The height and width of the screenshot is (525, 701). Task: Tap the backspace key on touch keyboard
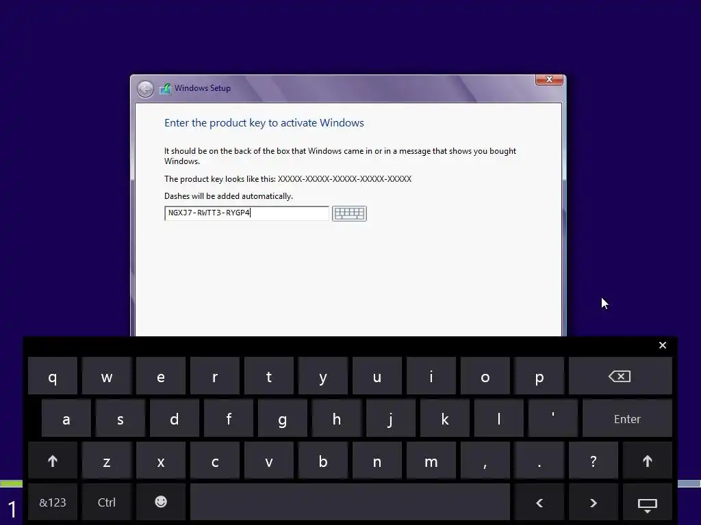pos(620,377)
